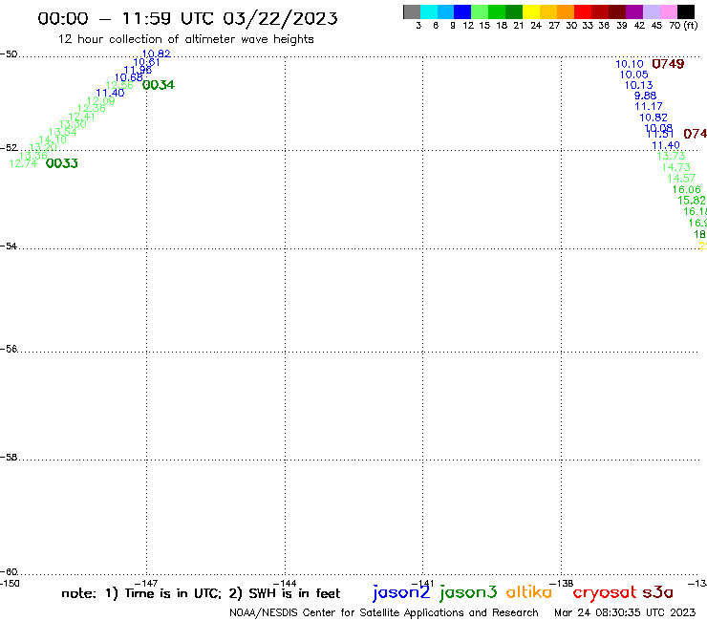Image resolution: width=707 pixels, height=621 pixels.
Task: Click the jason3 satellite legend label
Action: coord(468,592)
